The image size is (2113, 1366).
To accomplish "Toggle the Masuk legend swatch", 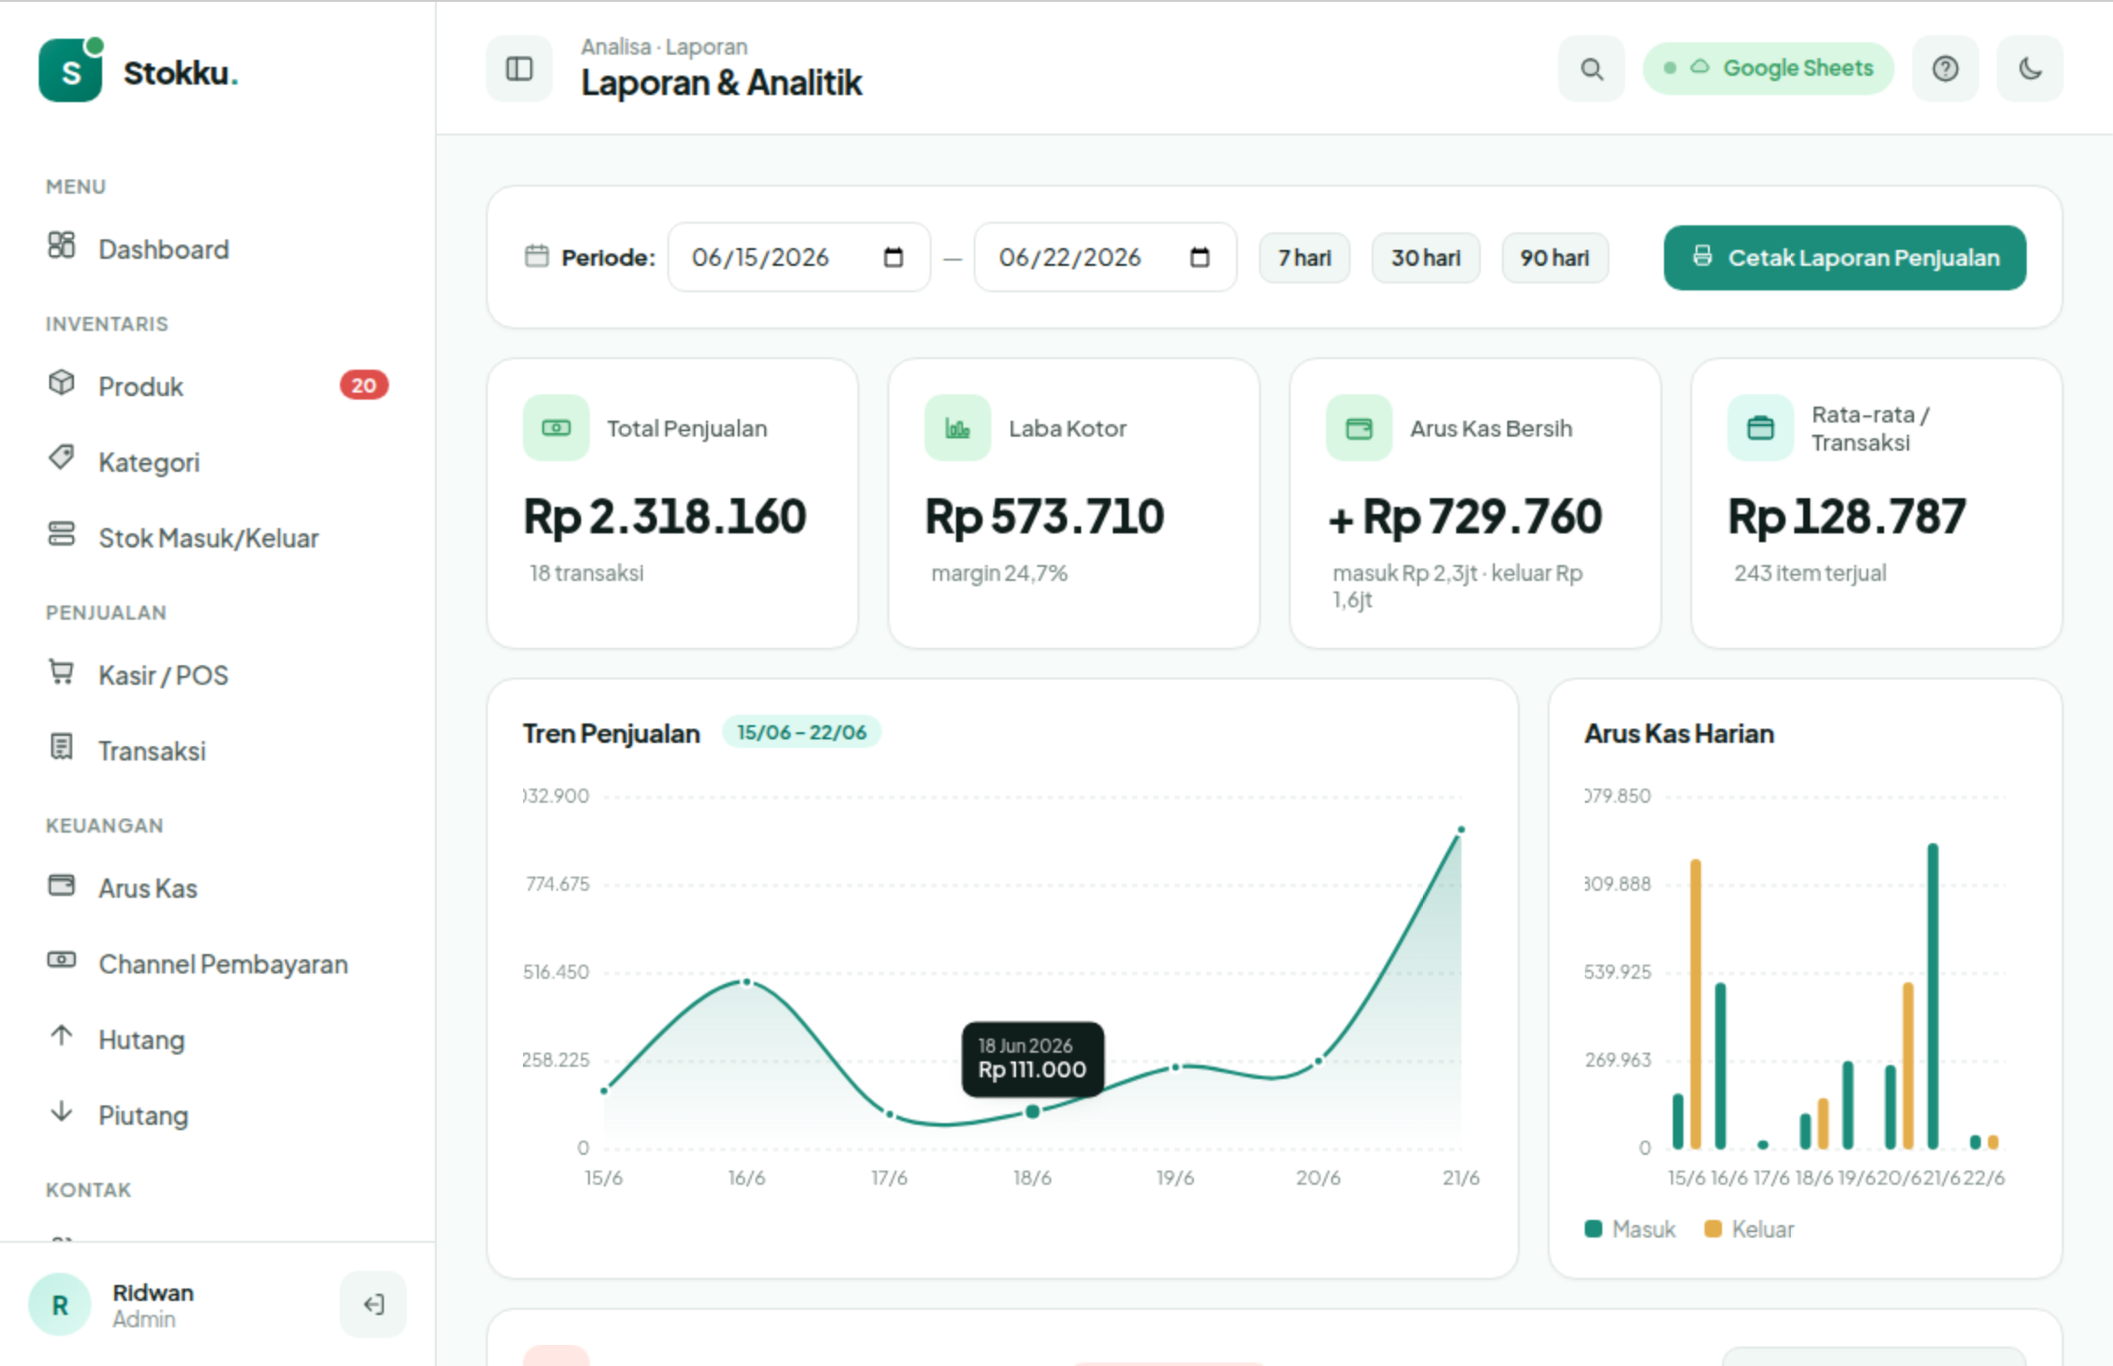I will pyautogui.click(x=1594, y=1229).
